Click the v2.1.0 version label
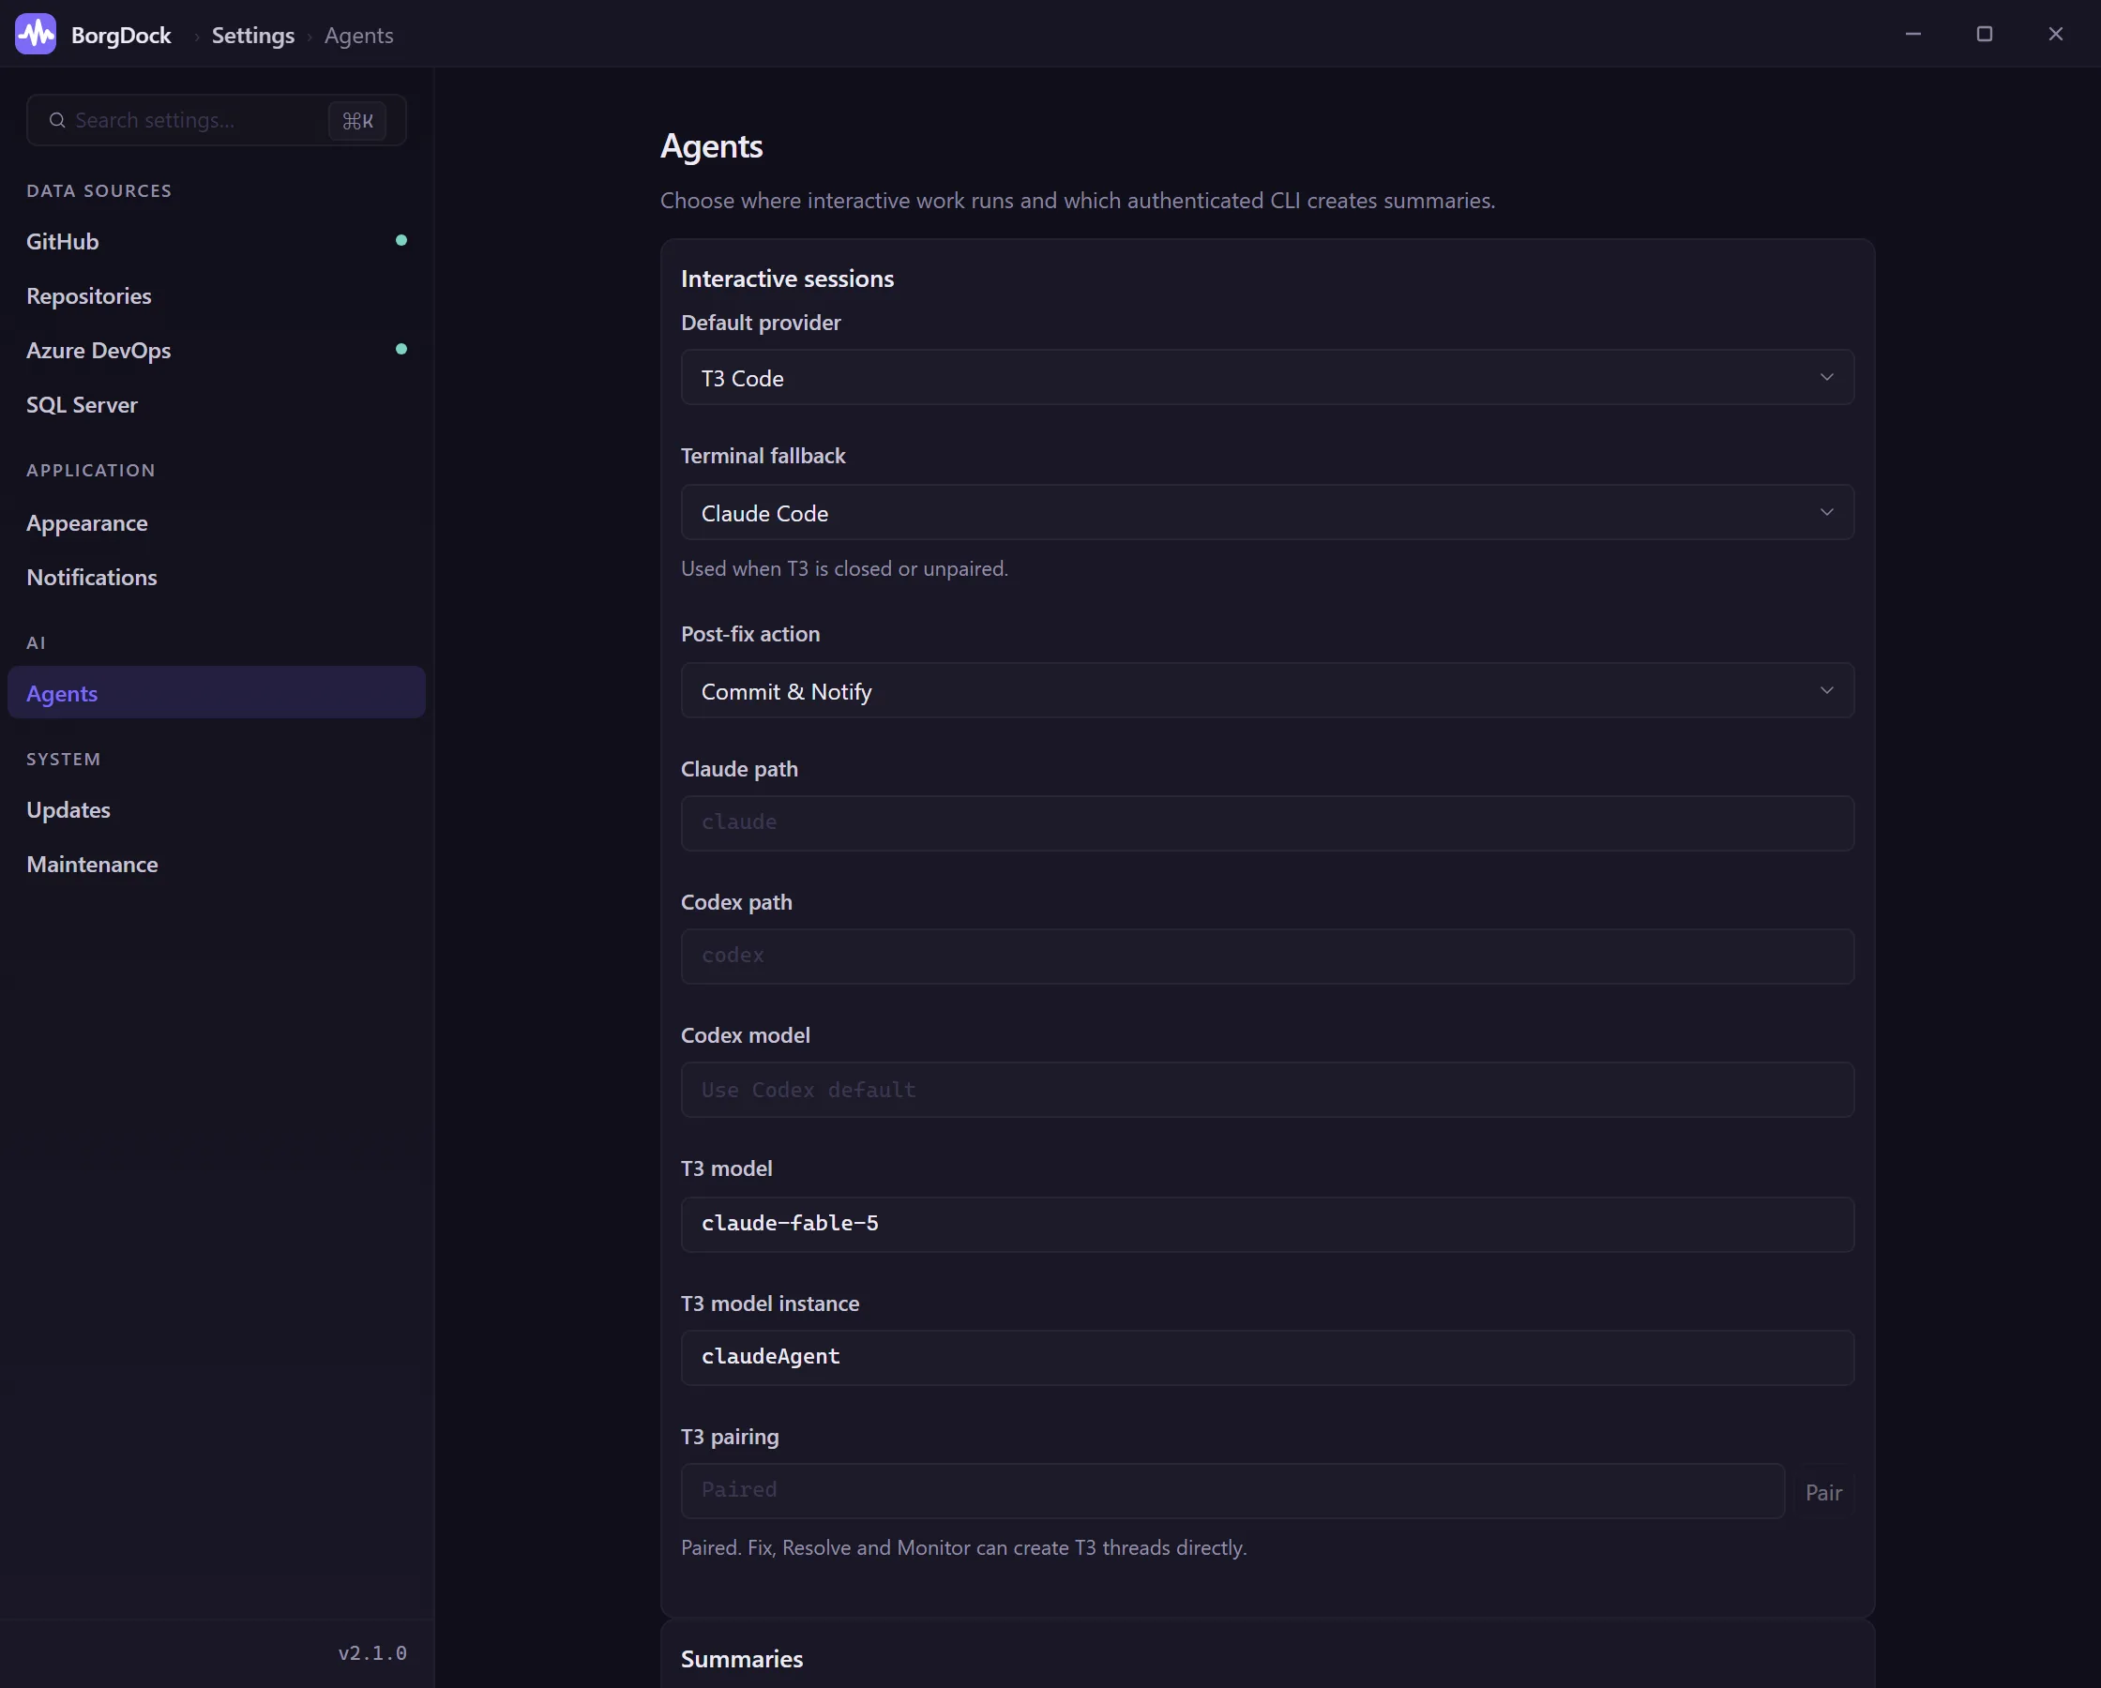Image resolution: width=2101 pixels, height=1688 pixels. point(372,1653)
